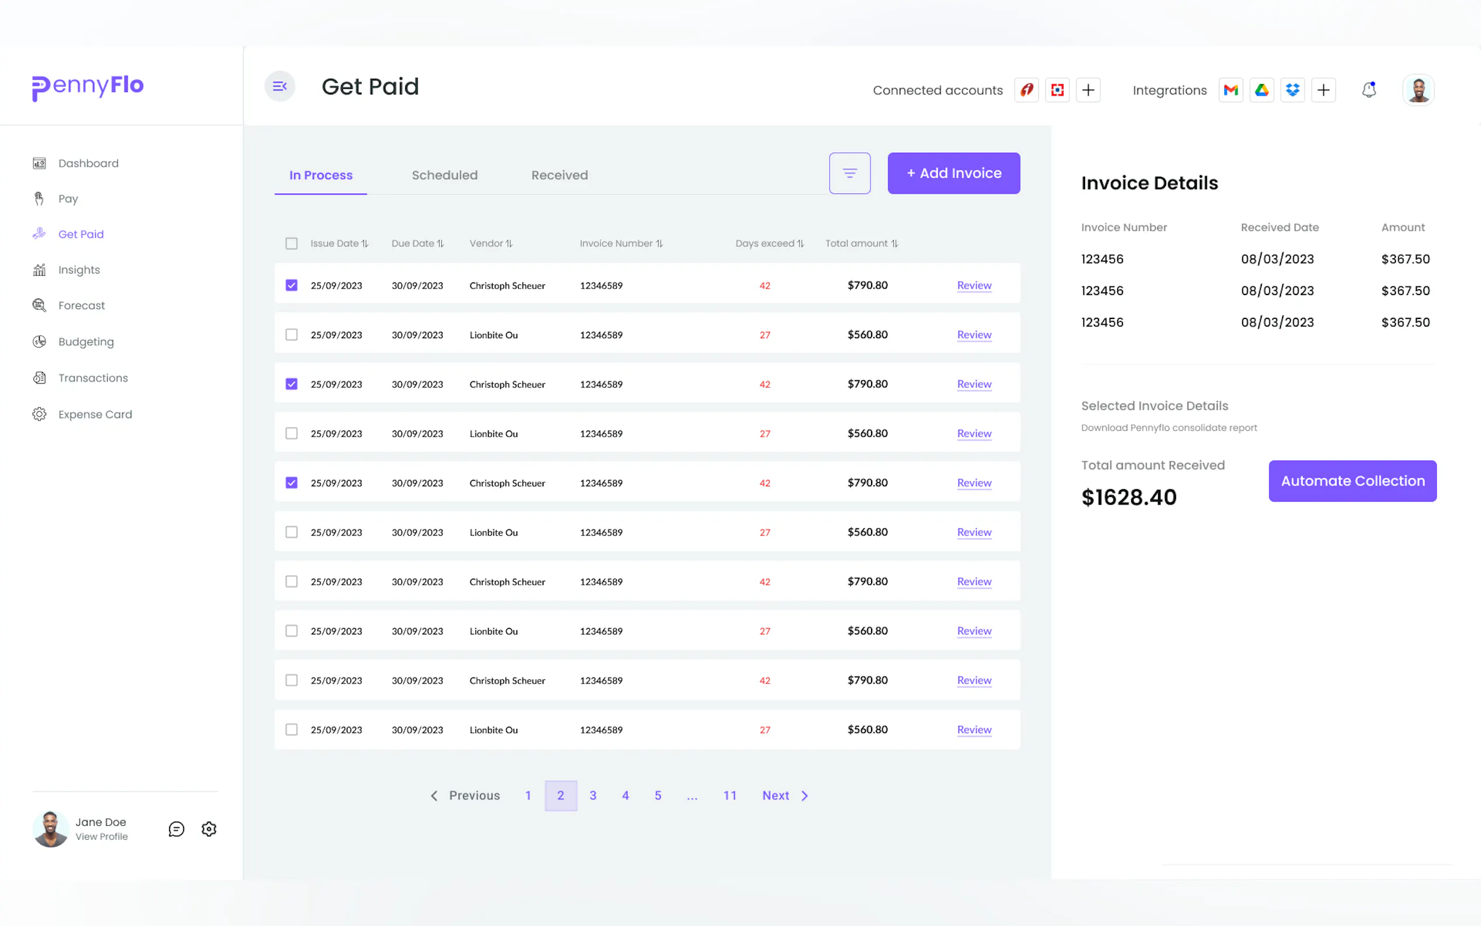This screenshot has width=1481, height=926.
Task: Check the first Lionbite Ou invoice row
Action: click(292, 335)
